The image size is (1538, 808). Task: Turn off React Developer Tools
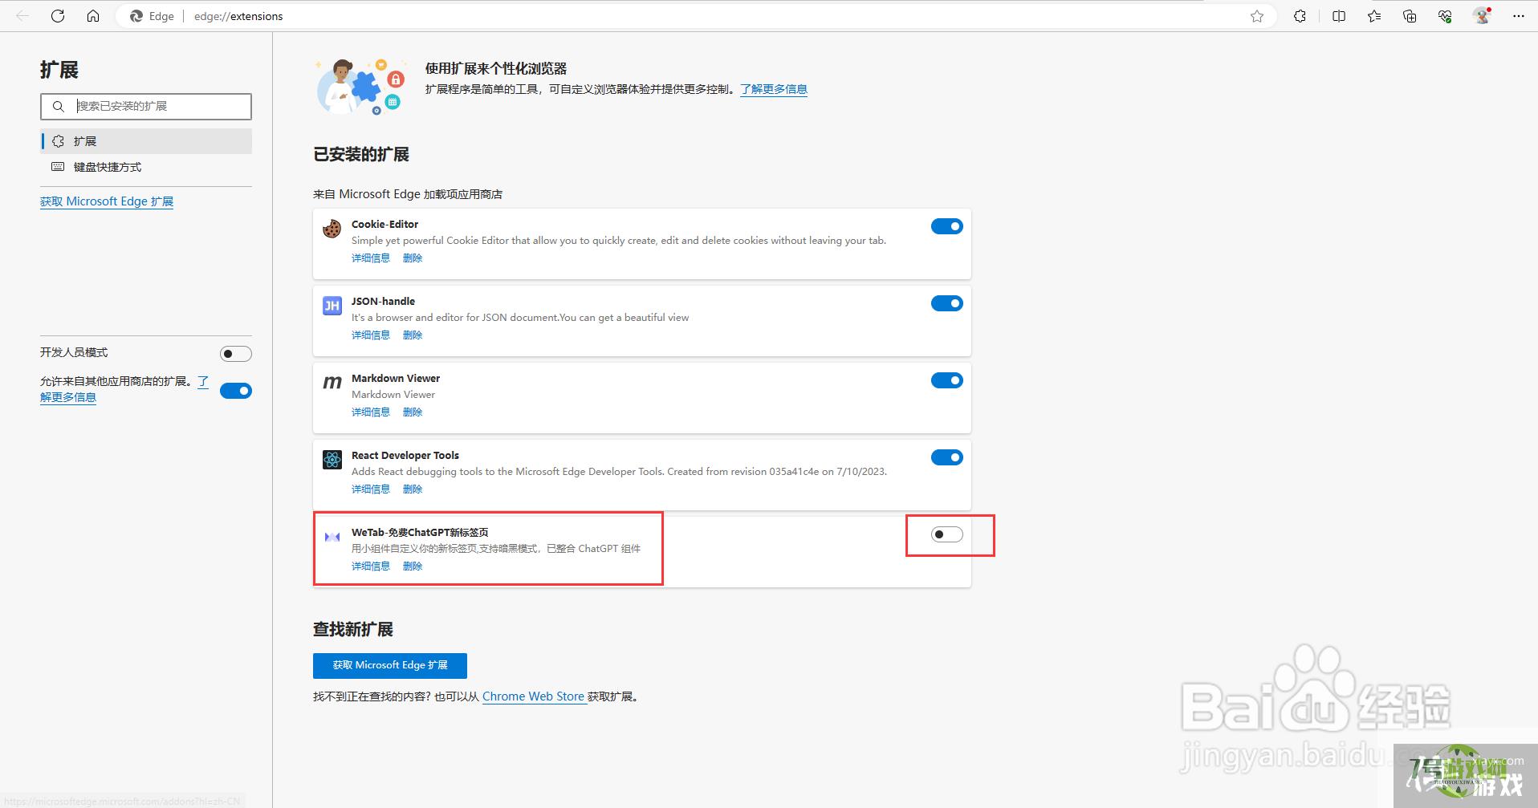pos(947,457)
